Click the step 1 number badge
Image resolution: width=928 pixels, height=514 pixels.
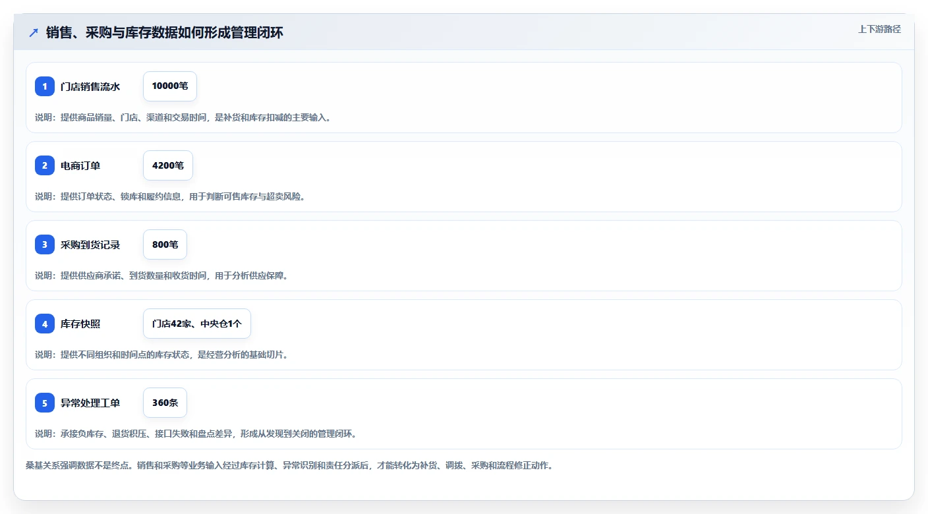click(x=45, y=86)
